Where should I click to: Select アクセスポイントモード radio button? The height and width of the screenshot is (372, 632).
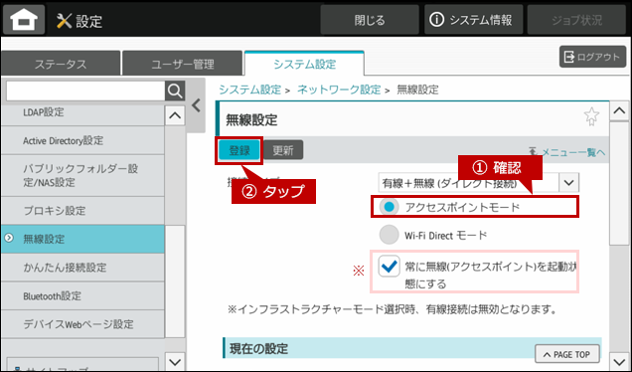pos(389,207)
